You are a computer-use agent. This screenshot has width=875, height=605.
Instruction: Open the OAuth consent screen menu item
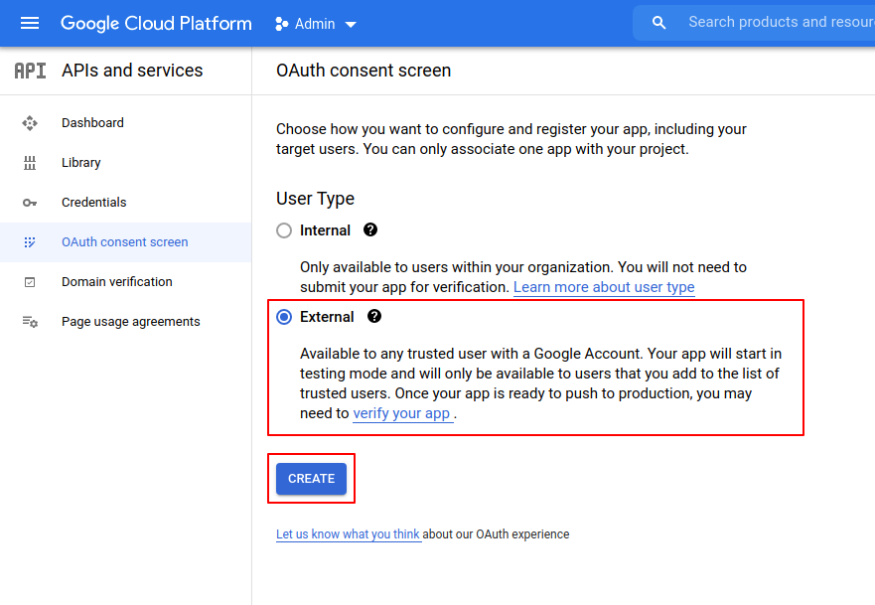124,242
